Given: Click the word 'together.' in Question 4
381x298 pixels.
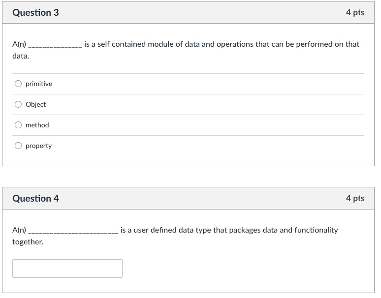Looking at the screenshot, I should [x=28, y=242].
